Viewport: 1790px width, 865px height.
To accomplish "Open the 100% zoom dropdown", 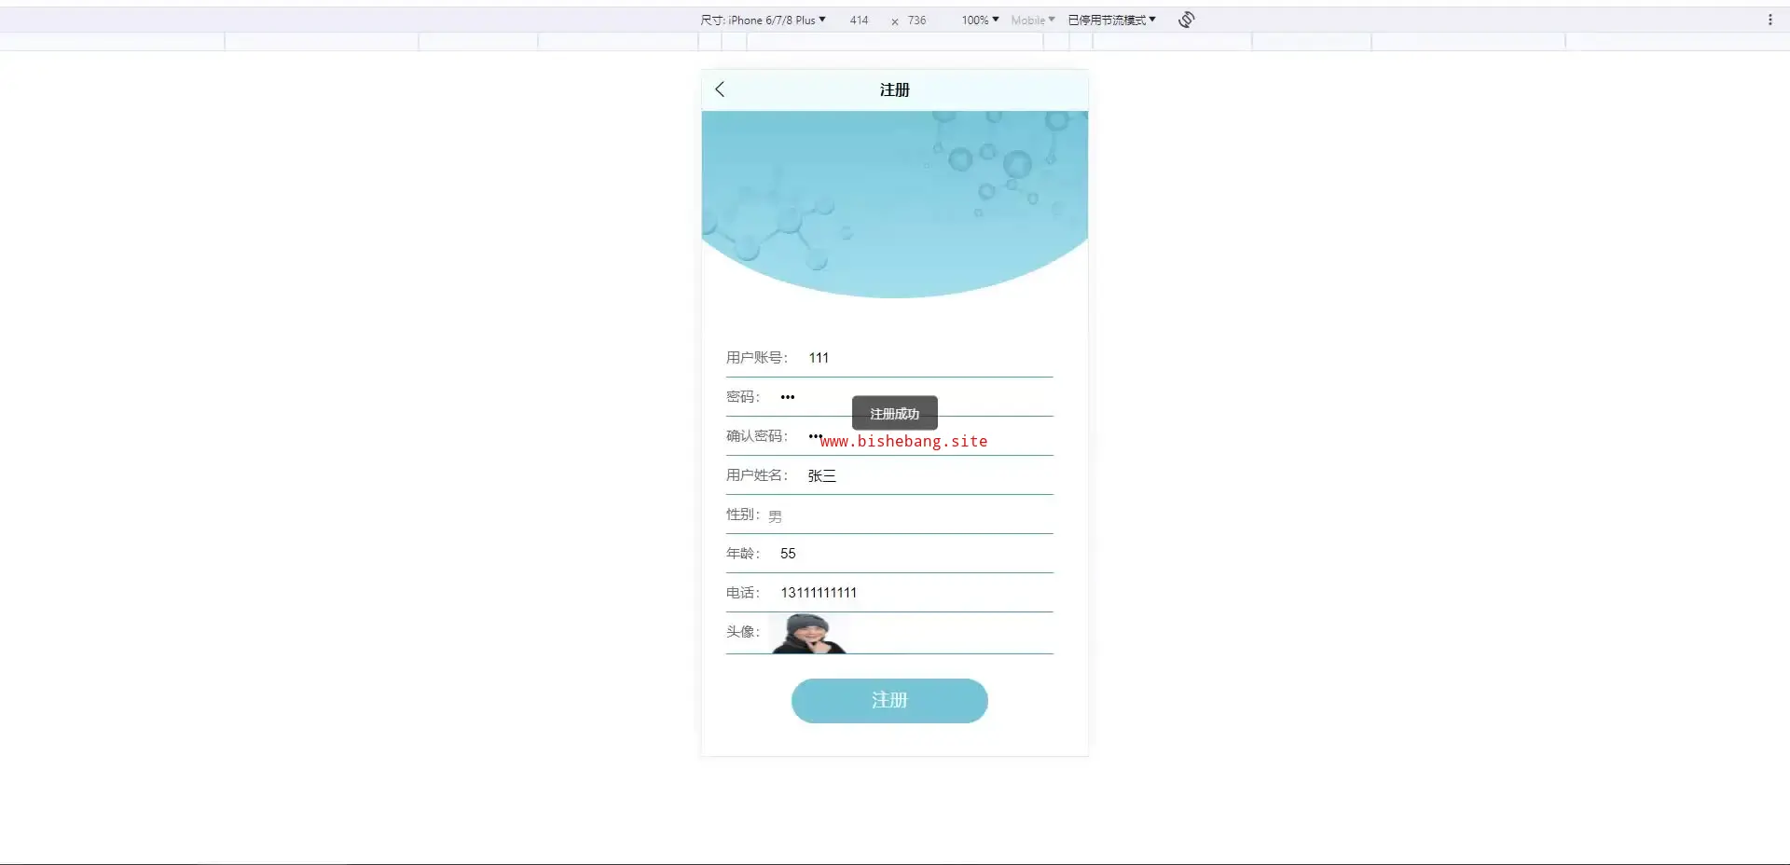I will pyautogui.click(x=980, y=20).
